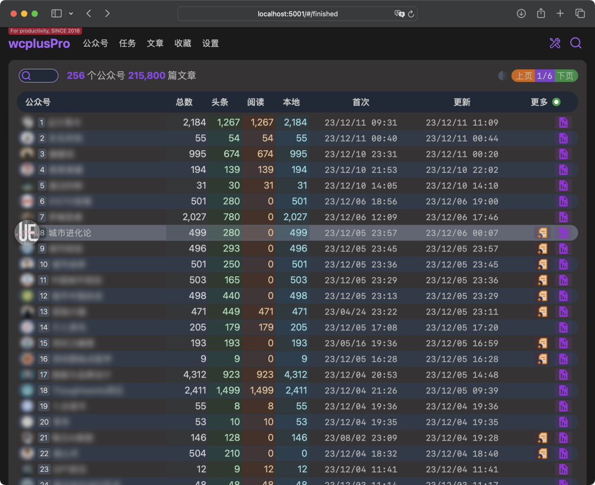595x485 pixels.
Task: Go forward in Safari
Action: point(107,14)
